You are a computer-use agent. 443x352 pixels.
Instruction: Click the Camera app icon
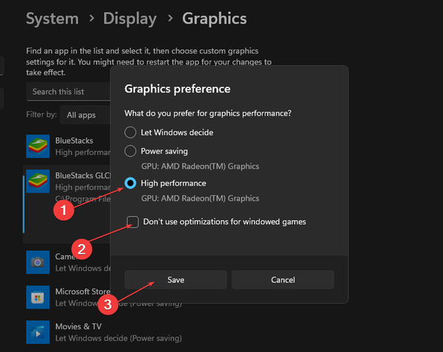(38, 262)
